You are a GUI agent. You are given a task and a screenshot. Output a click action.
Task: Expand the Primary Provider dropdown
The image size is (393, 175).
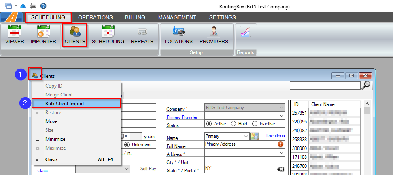point(282,116)
